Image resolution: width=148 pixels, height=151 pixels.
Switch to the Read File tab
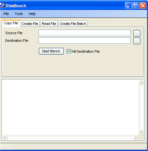click(49, 24)
